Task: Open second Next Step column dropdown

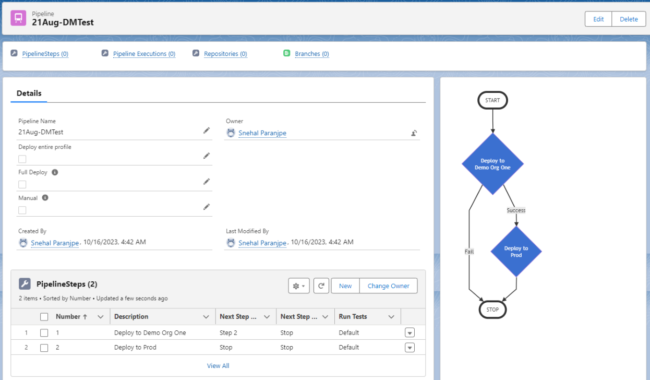Action: click(x=325, y=317)
